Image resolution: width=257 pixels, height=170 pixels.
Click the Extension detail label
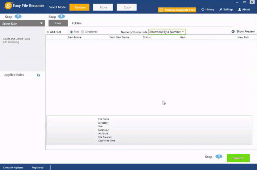click(104, 130)
